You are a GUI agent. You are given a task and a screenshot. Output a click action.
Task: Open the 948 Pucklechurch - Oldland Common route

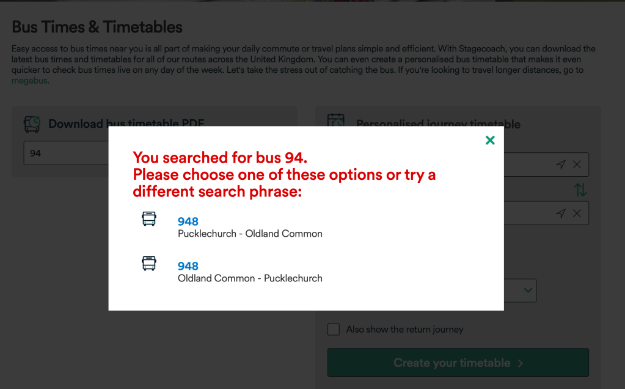tap(188, 221)
